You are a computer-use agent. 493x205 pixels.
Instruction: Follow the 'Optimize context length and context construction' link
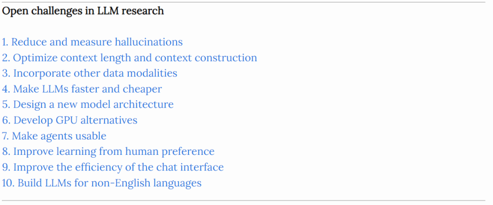pos(130,58)
